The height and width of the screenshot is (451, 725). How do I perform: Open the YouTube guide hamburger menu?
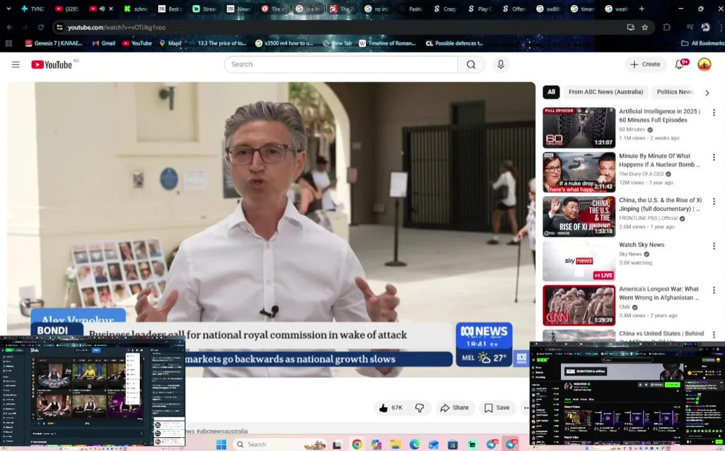click(x=16, y=65)
